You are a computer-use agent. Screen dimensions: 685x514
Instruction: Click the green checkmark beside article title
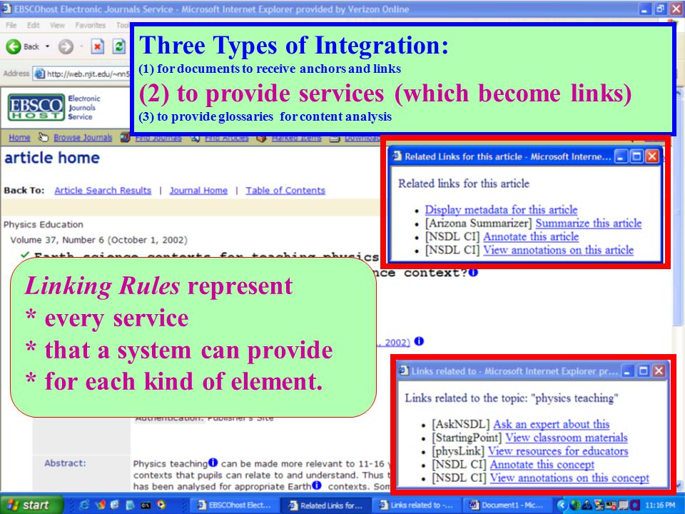[25, 255]
